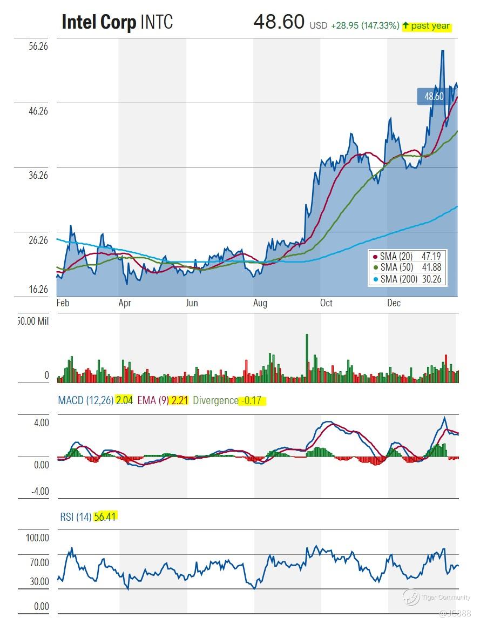The height and width of the screenshot is (624, 480).
Task: Click the MACD -4.00 axis label
Action: pyautogui.click(x=40, y=492)
